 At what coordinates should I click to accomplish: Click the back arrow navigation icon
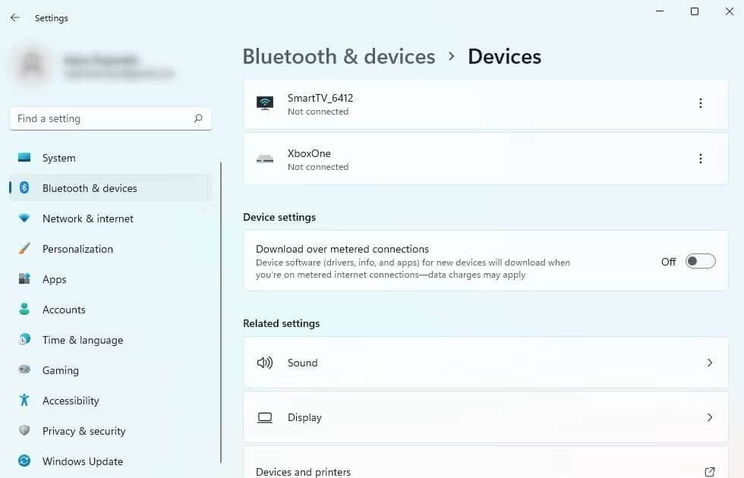pyautogui.click(x=14, y=17)
